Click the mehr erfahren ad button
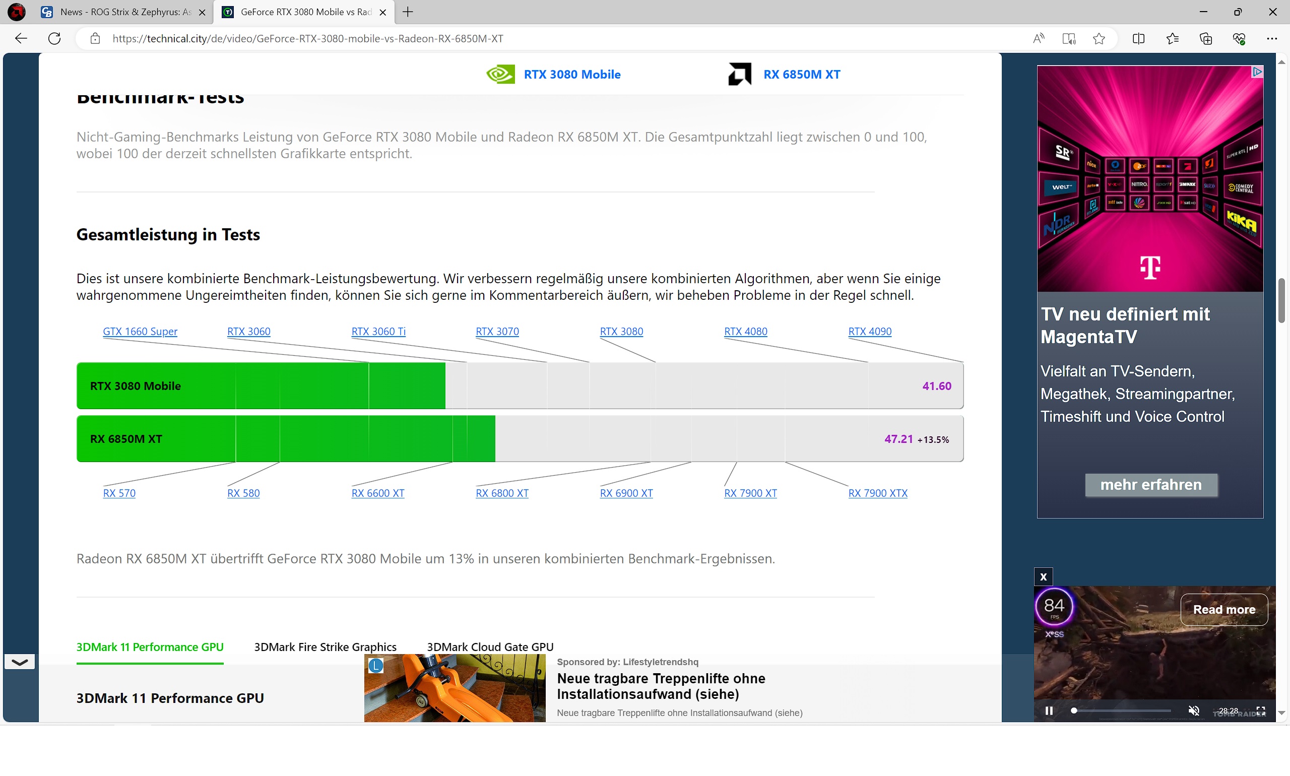The image size is (1290, 776). pos(1150,484)
